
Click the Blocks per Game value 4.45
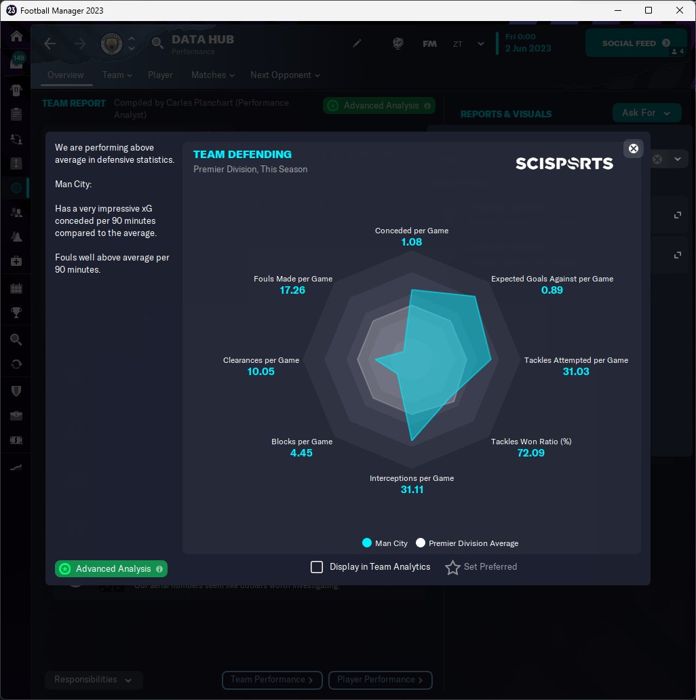tap(301, 452)
